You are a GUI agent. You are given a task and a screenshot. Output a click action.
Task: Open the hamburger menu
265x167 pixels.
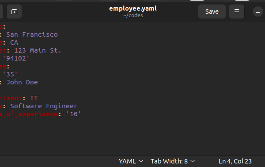point(236,11)
